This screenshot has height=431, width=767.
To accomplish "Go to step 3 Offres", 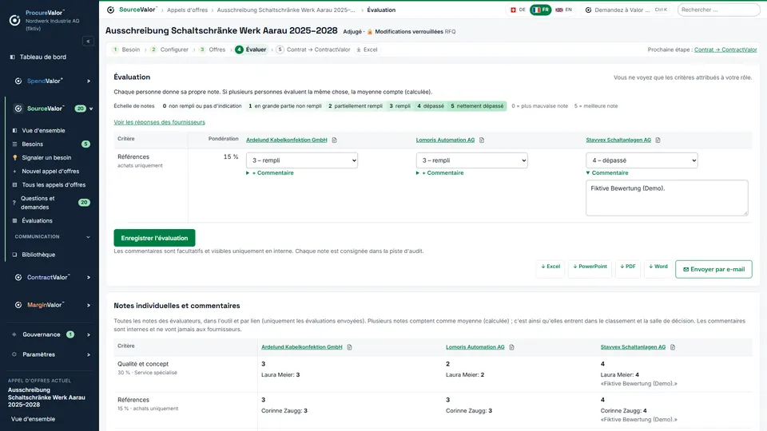I will [213, 49].
